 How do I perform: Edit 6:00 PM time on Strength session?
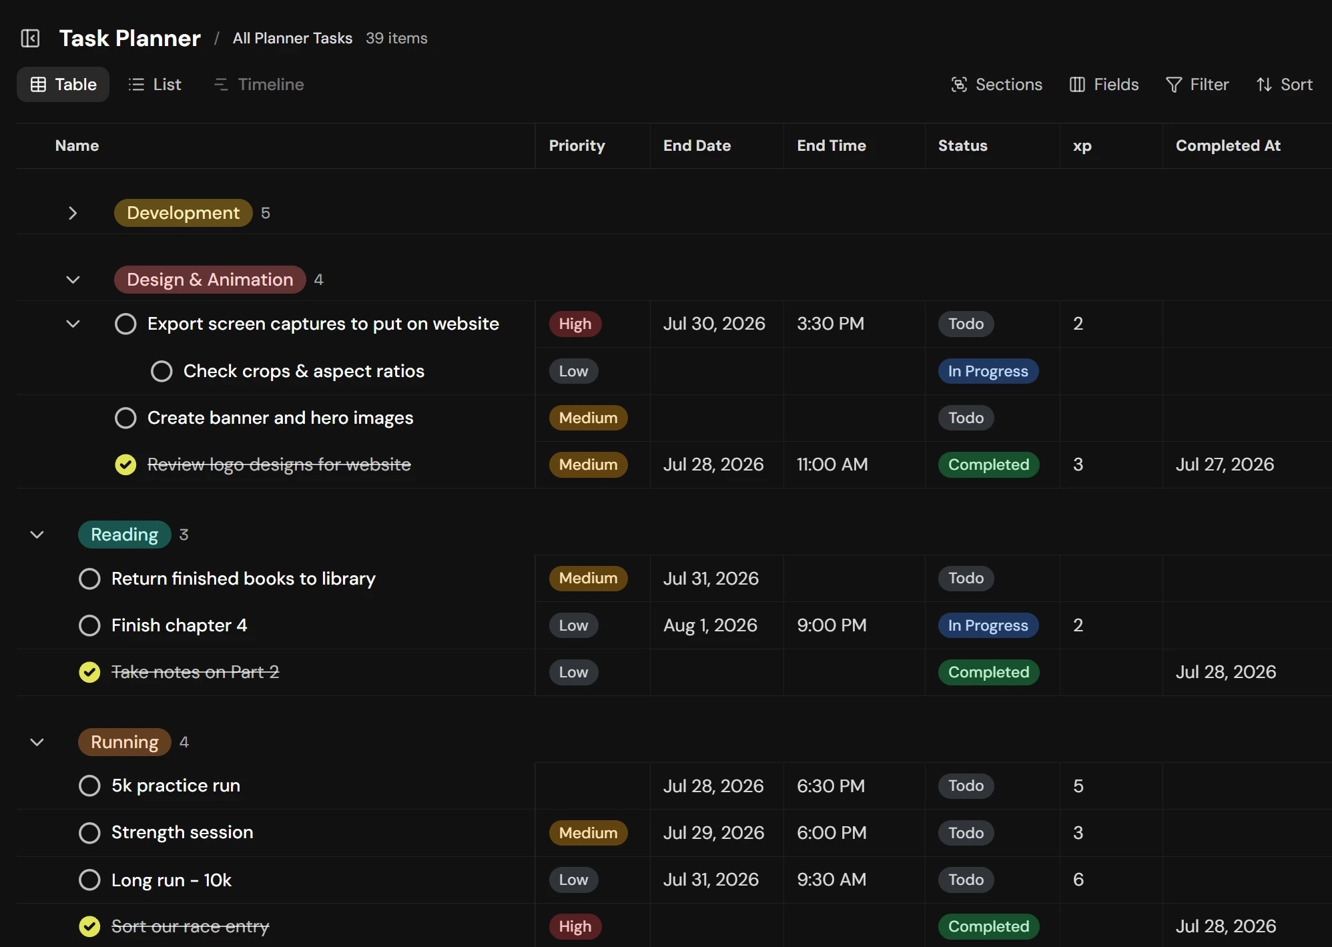854,833
